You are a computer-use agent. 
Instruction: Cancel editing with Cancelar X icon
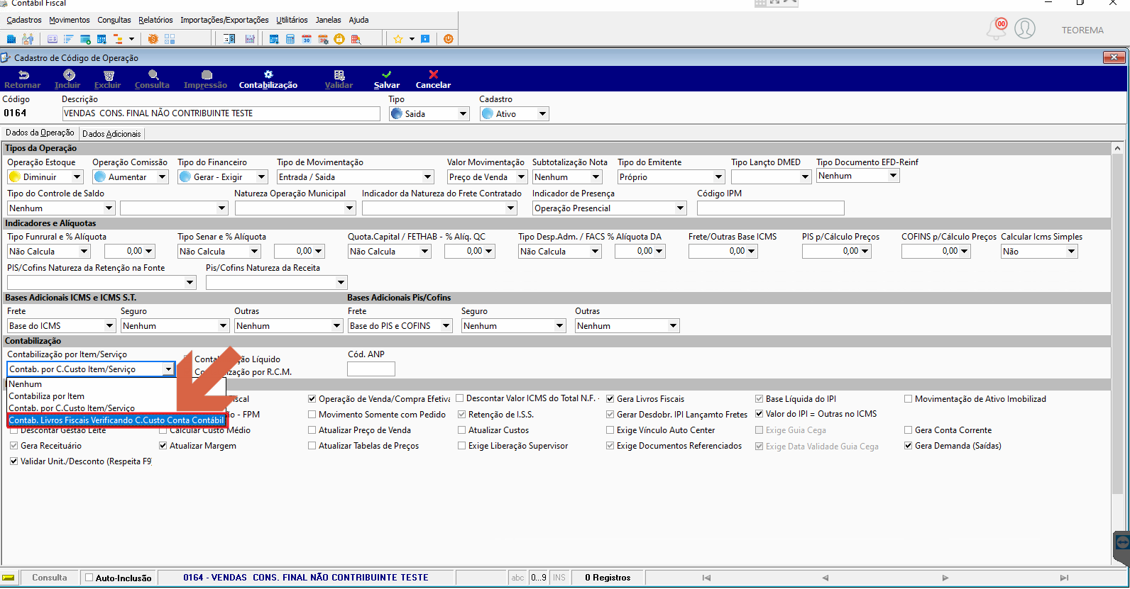pyautogui.click(x=434, y=74)
